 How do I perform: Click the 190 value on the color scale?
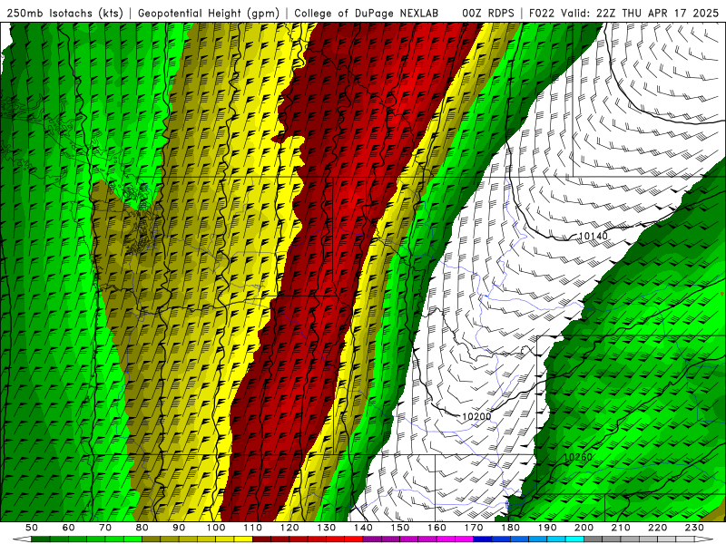pos(547,528)
